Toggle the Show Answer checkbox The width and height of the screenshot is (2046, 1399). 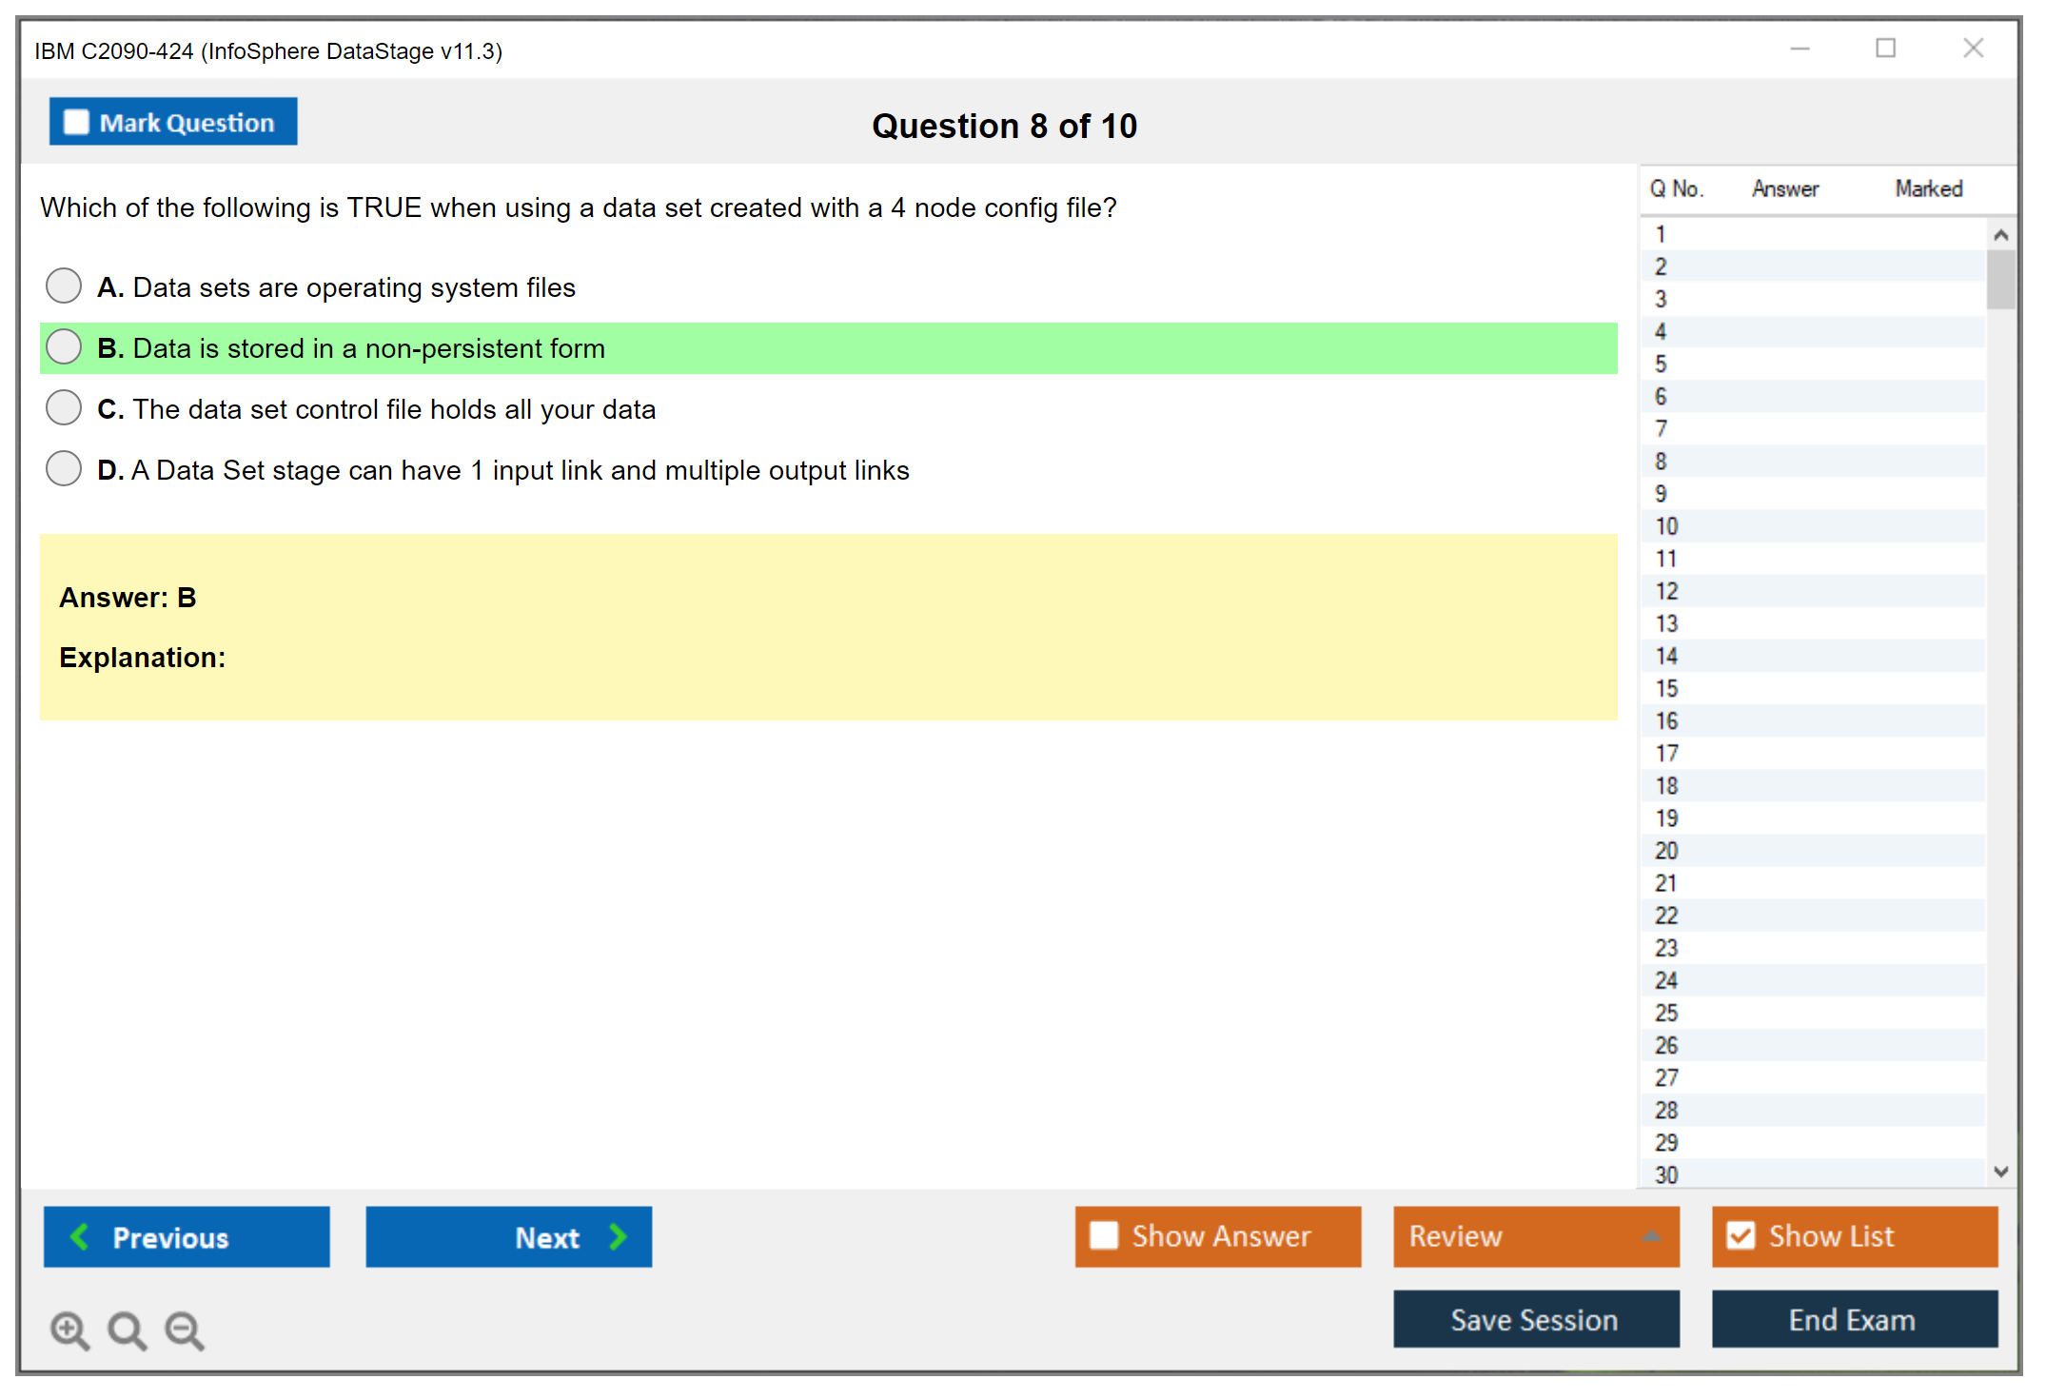tap(1104, 1235)
